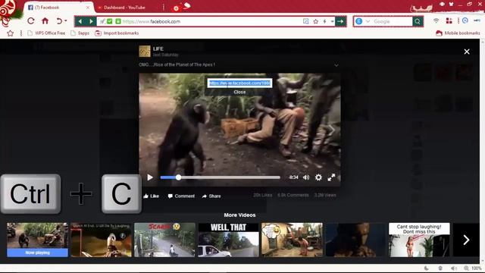Open video settings gear
Screen dimensions: 485x273
pos(318,177)
